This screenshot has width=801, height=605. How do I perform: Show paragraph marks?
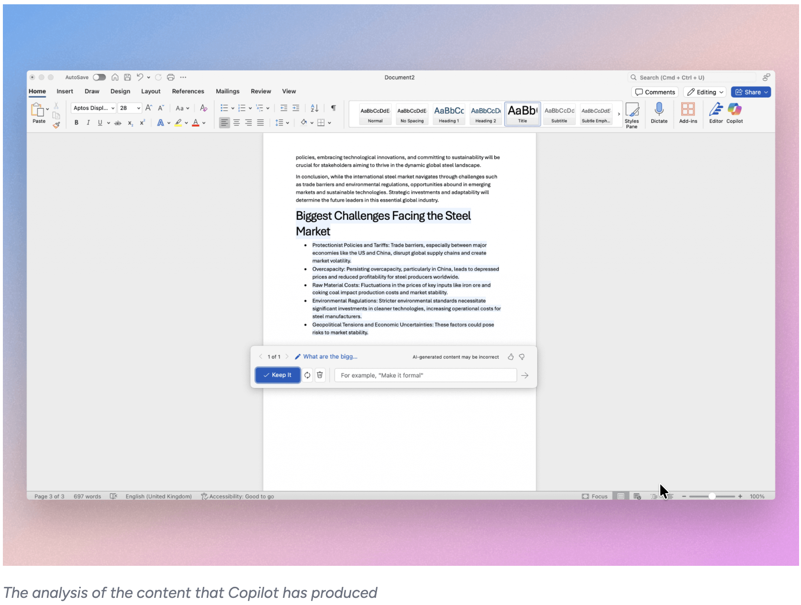coord(333,108)
